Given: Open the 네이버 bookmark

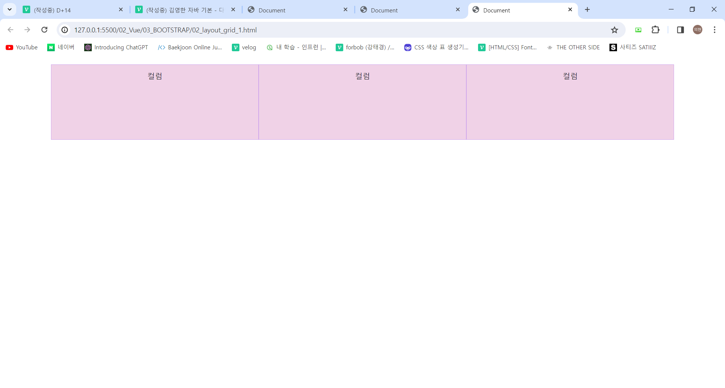Looking at the screenshot, I should 61,47.
